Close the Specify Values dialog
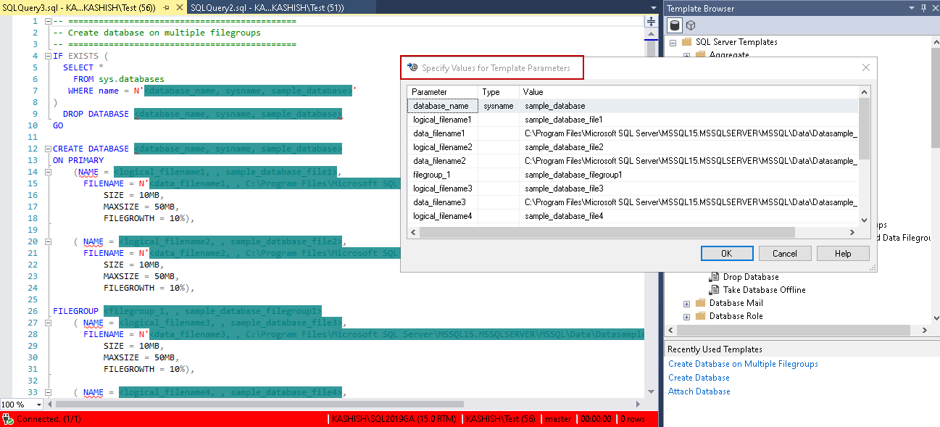This screenshot has width=940, height=427. [x=865, y=67]
